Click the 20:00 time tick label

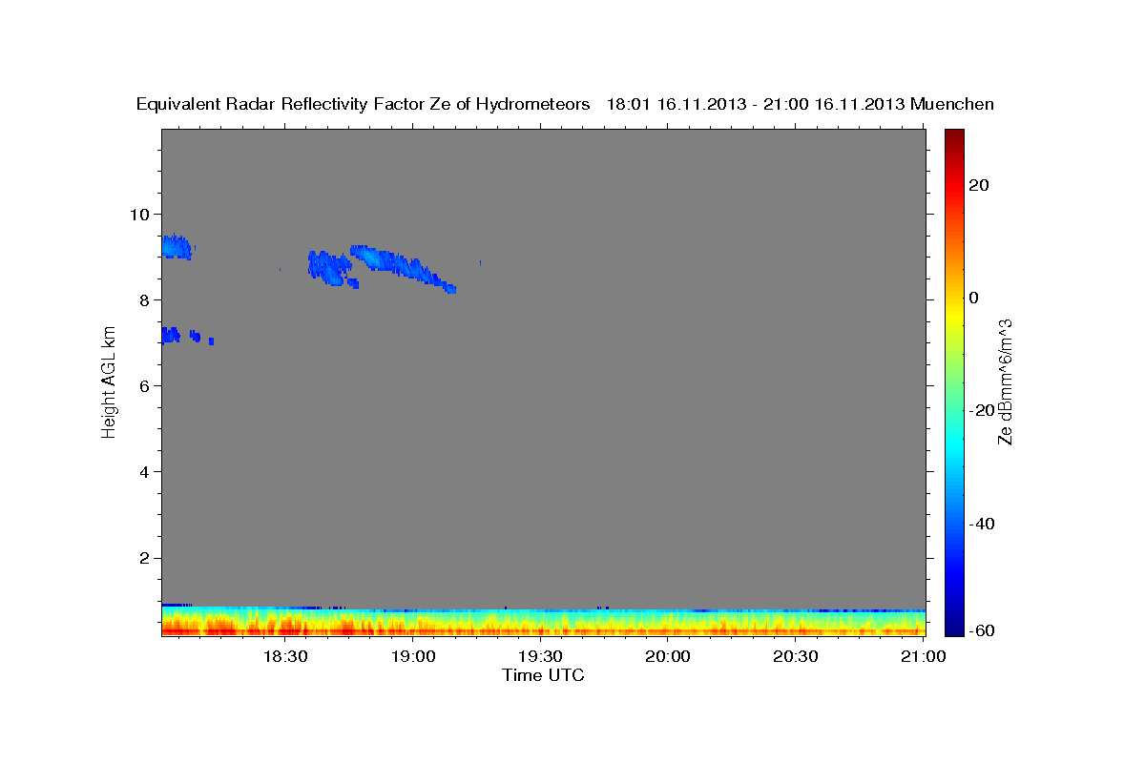668,657
